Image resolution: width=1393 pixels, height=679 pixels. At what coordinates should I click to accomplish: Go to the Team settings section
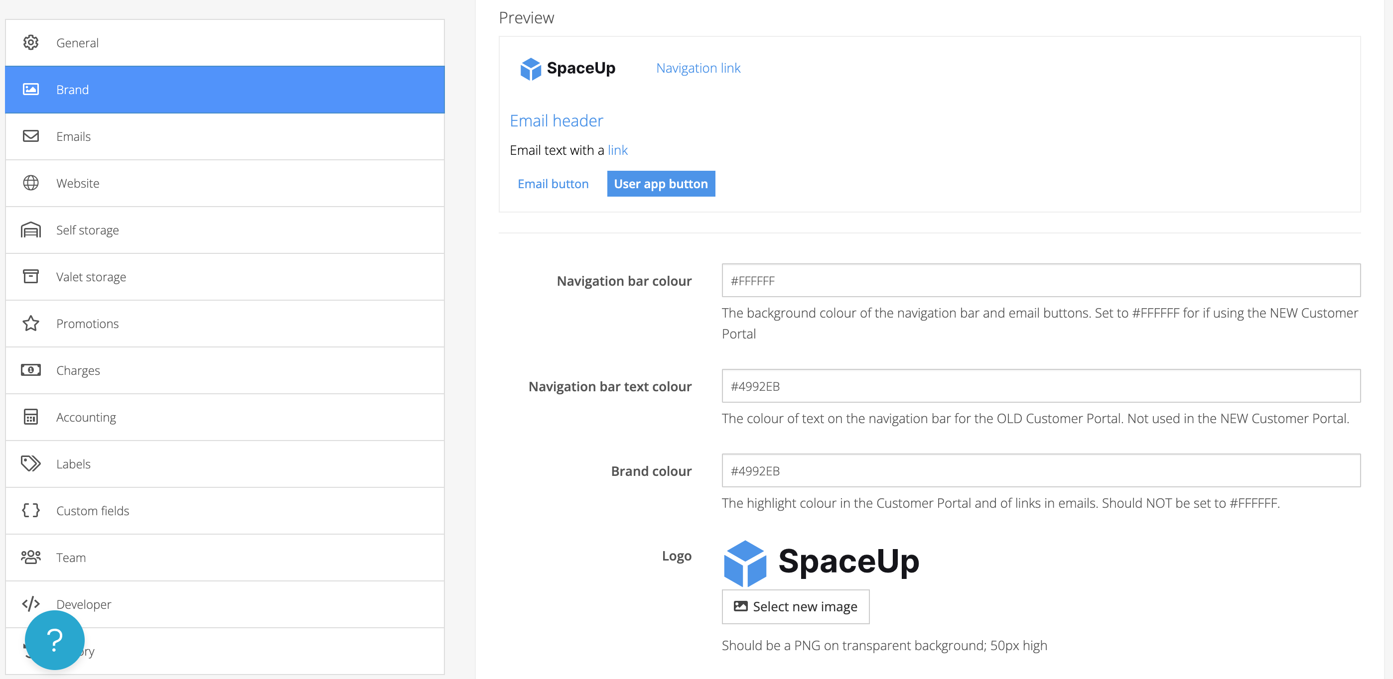[x=71, y=558]
